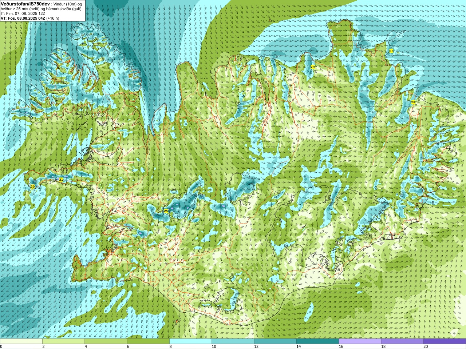466x349 pixels.
Task: Click the legend tick number 16
Action: (341, 346)
